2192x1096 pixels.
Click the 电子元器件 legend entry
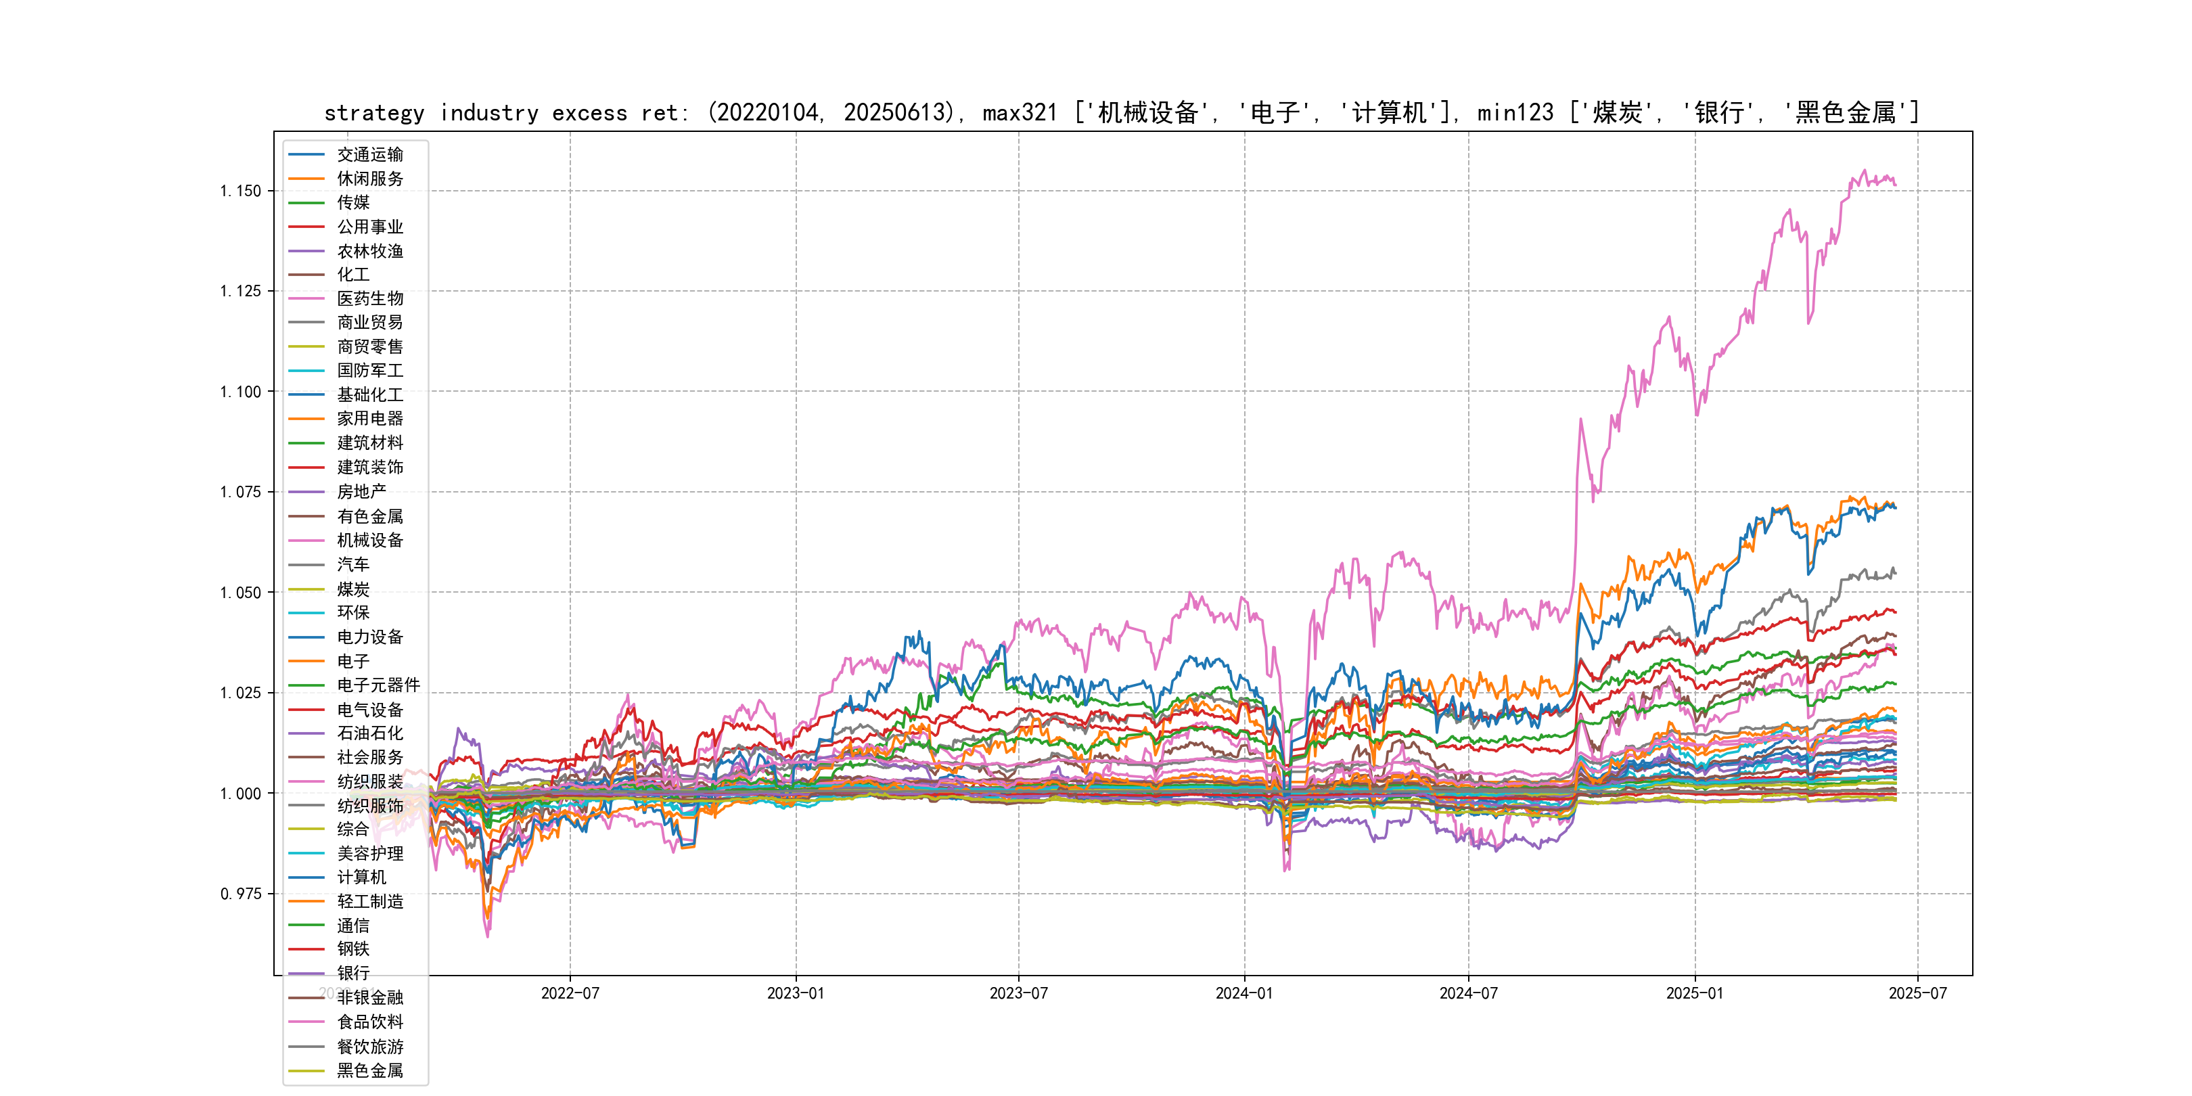(378, 684)
